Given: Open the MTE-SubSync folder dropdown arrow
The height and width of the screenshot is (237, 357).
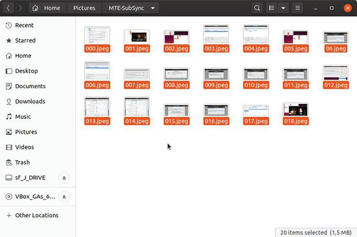Looking at the screenshot, I should 153,8.
